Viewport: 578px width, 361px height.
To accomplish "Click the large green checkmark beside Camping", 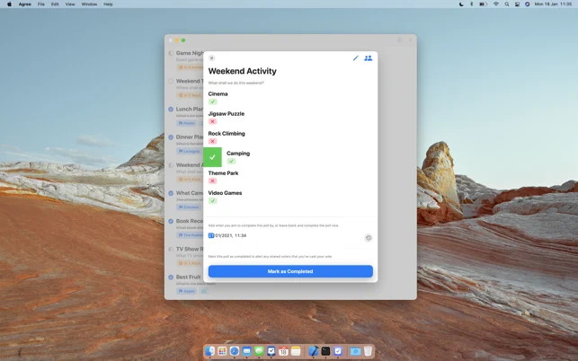I will tap(212, 157).
